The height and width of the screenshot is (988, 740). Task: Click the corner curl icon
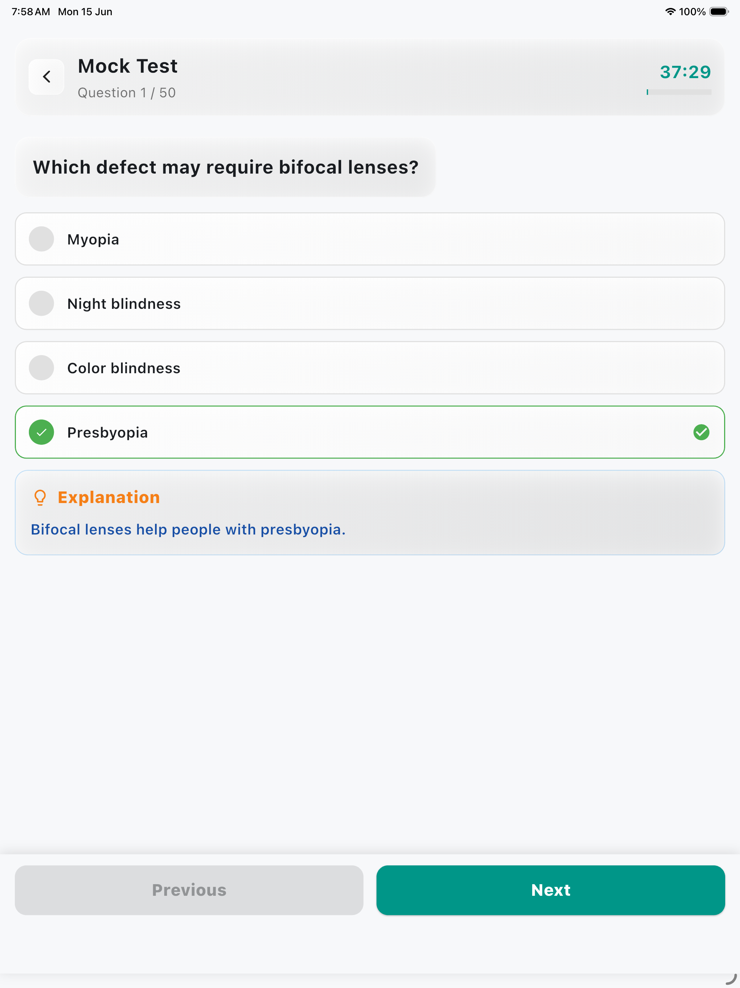click(731, 979)
